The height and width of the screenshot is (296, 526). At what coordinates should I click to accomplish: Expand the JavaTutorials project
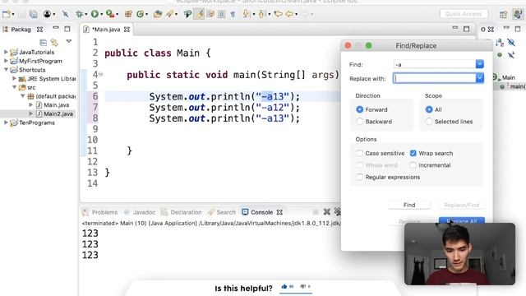(6, 52)
